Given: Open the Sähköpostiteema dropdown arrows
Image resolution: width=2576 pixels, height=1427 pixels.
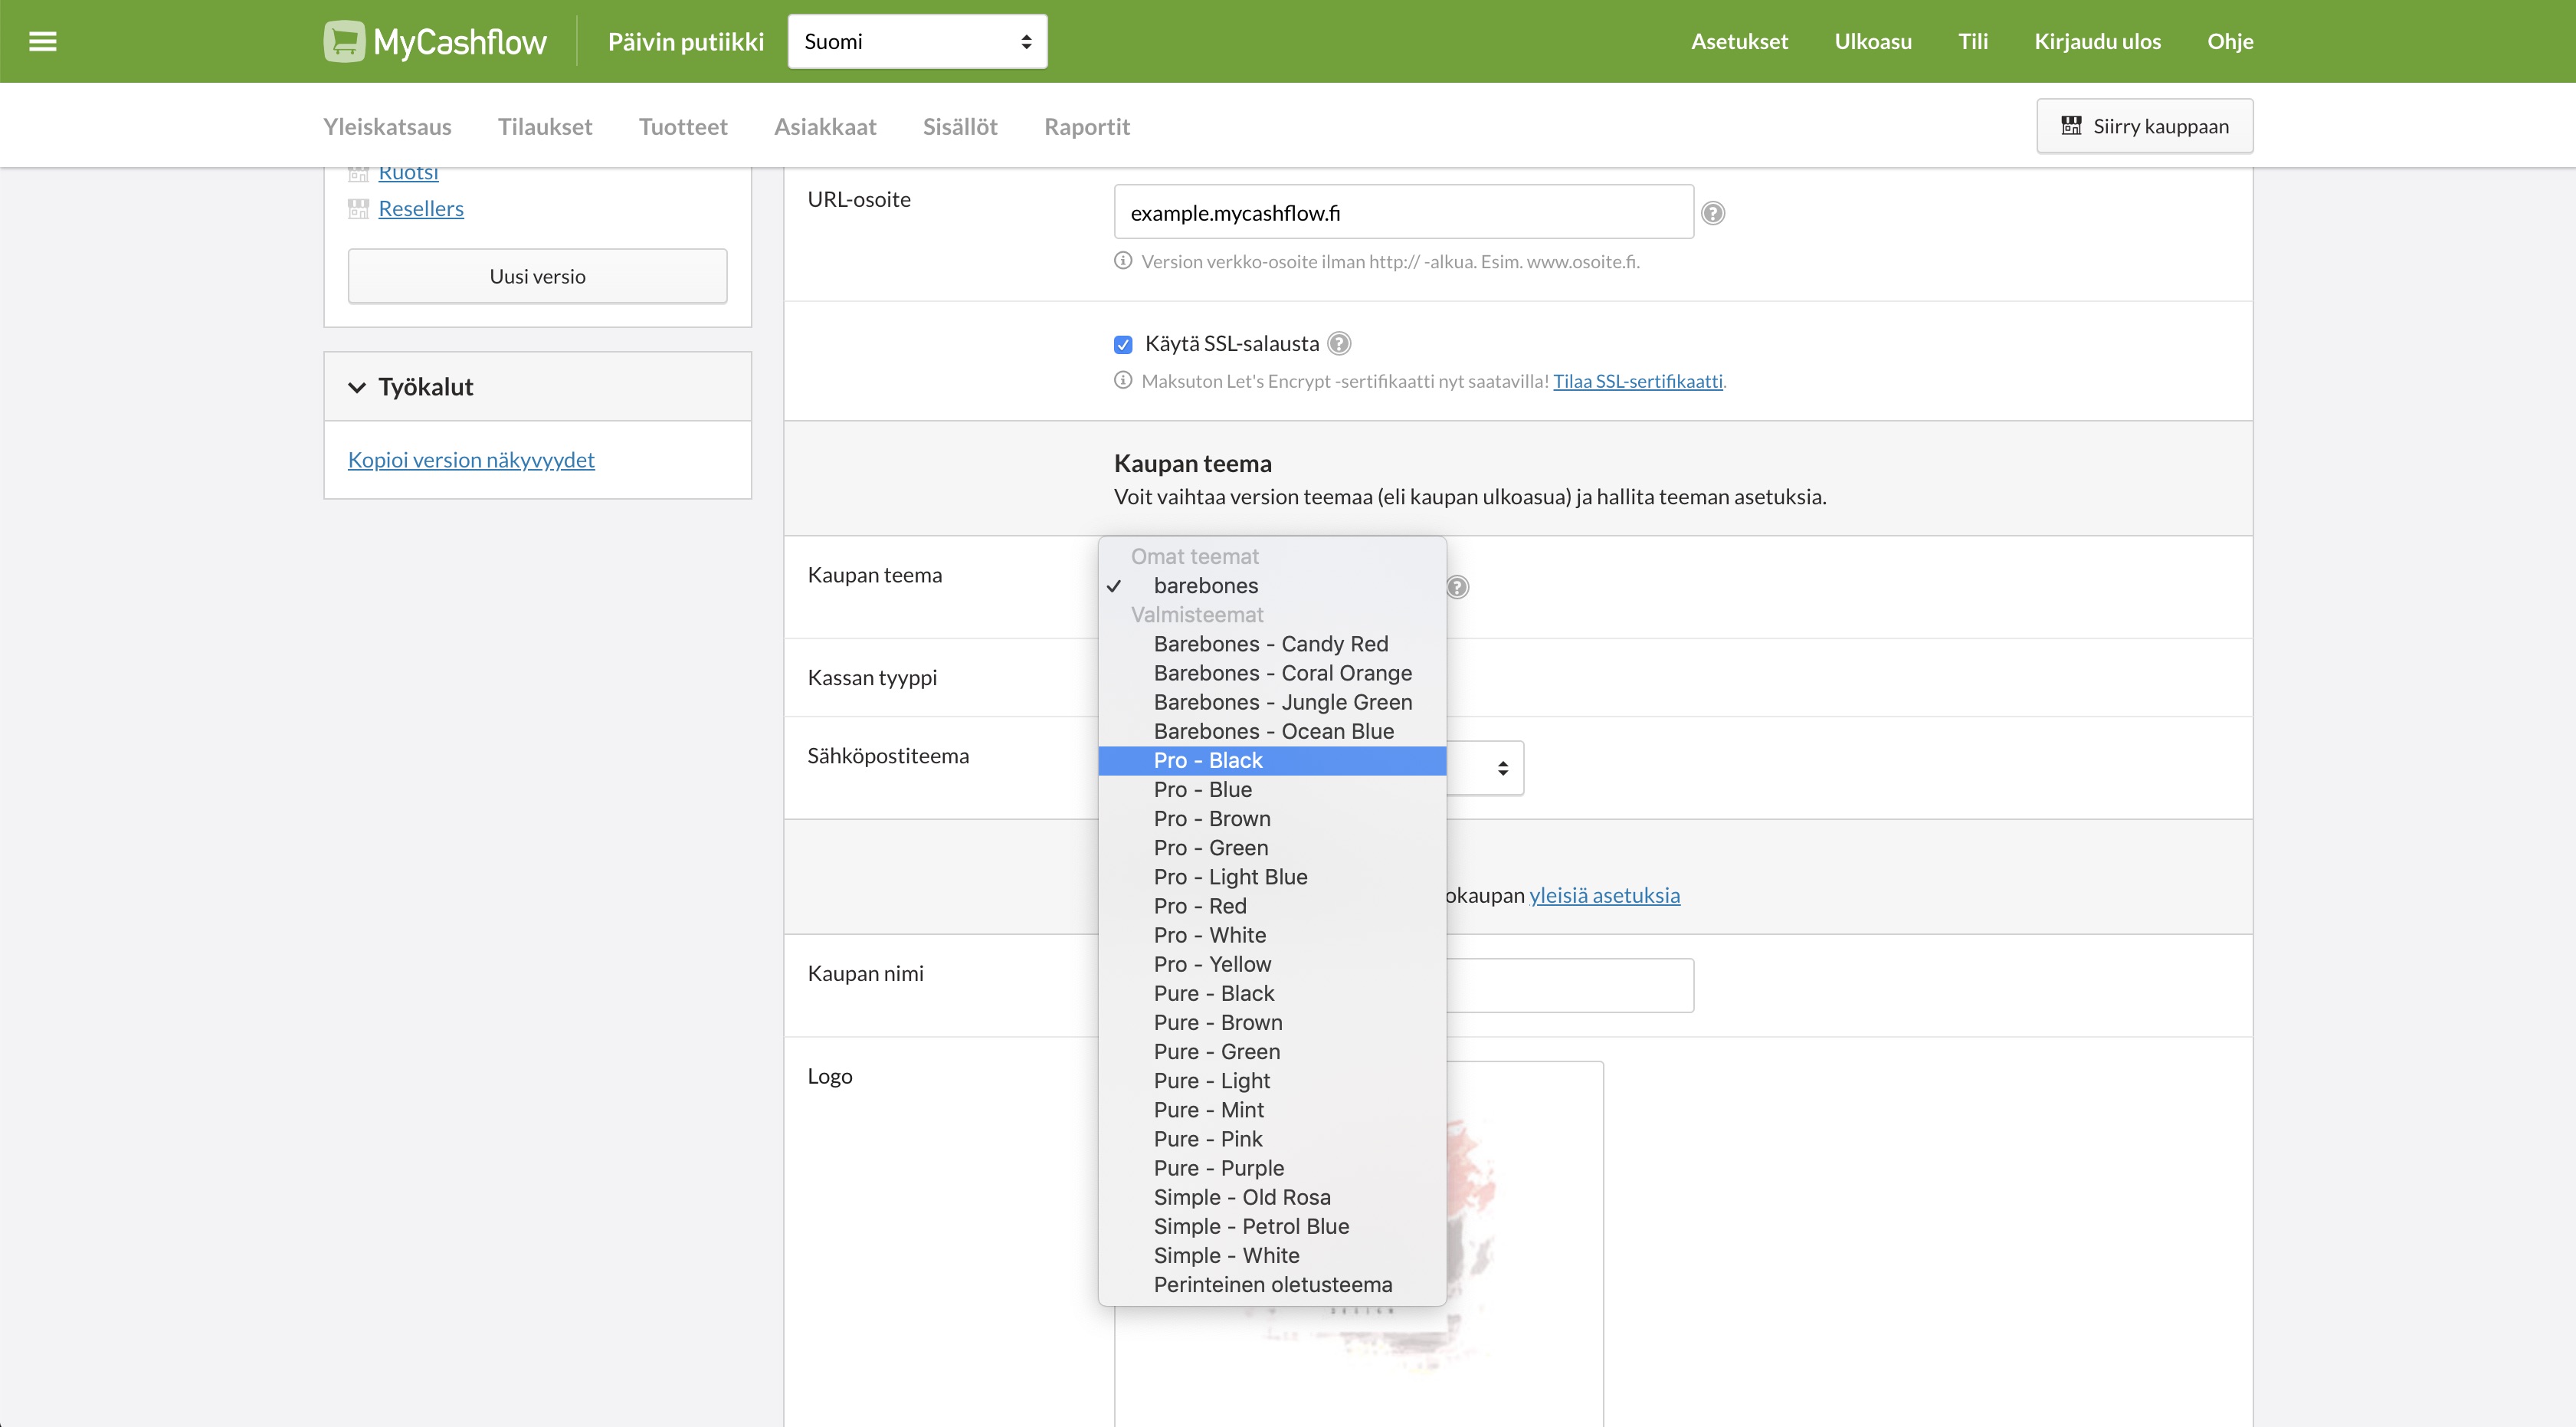Looking at the screenshot, I should click(1502, 768).
